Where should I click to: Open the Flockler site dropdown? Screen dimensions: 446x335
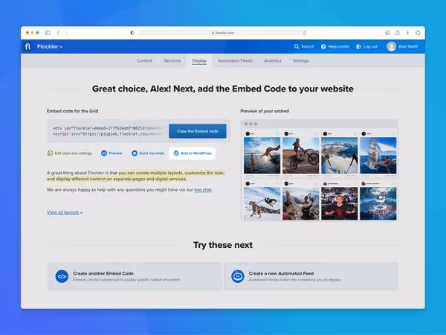pyautogui.click(x=50, y=46)
